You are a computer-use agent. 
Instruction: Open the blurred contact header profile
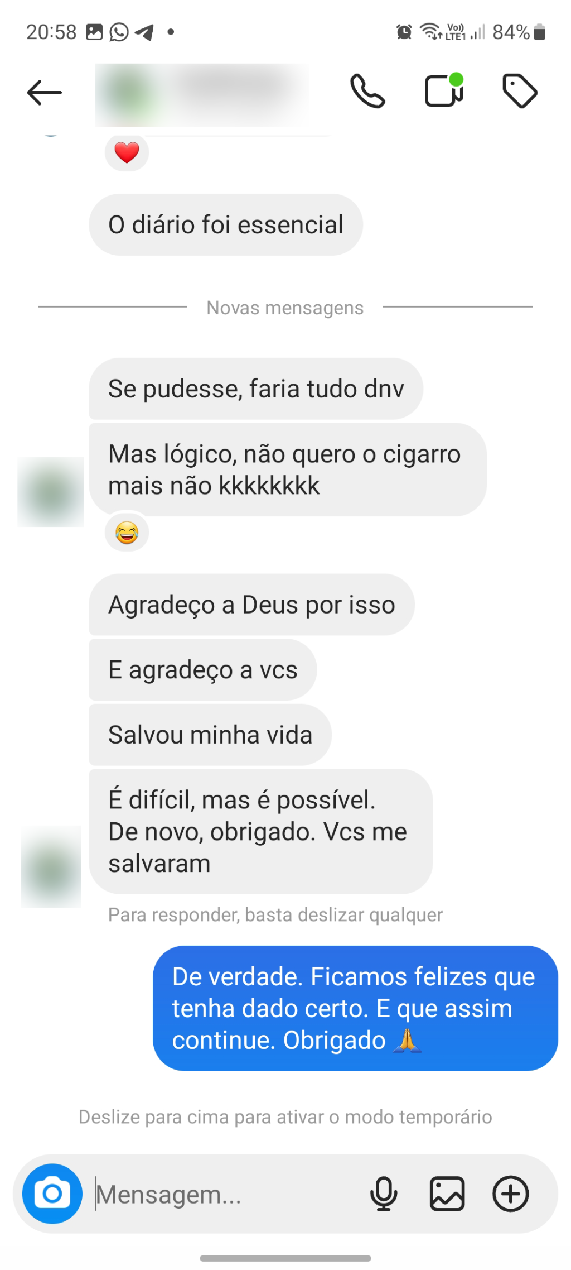(202, 94)
